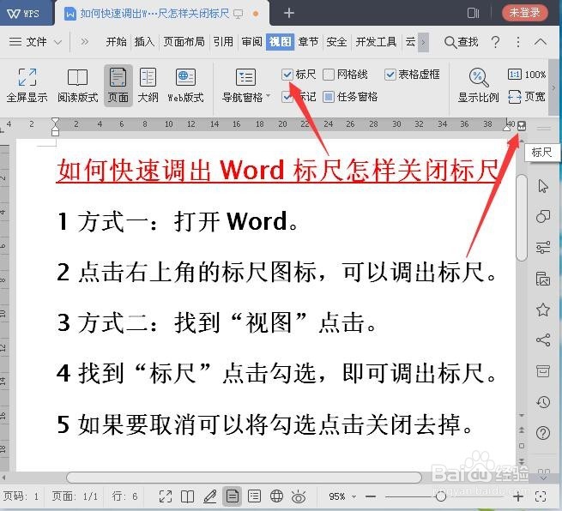Click the star favorites icon in sidebar
Image resolution: width=562 pixels, height=511 pixels.
click(543, 310)
